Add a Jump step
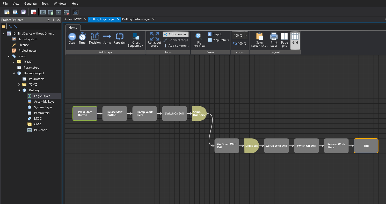Screen dimensions: 386x204 [x=107, y=38]
